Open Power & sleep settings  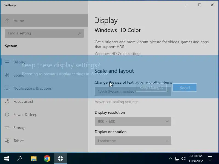click(44, 115)
